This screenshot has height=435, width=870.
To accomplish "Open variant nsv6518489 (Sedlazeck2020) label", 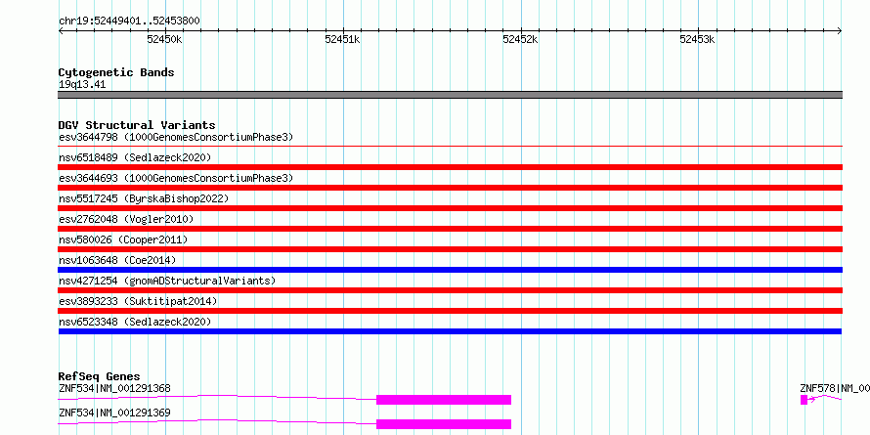I will (135, 157).
